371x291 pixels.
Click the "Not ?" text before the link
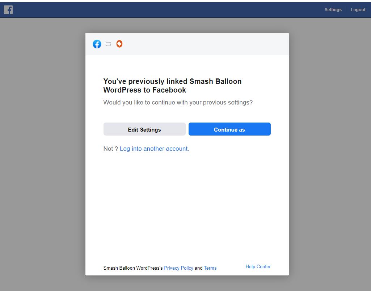click(110, 149)
